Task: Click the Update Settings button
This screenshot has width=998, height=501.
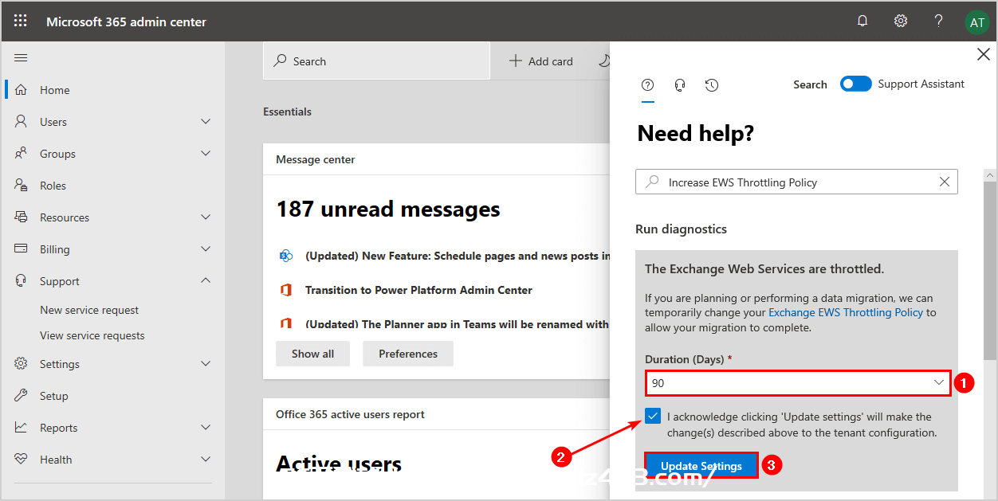Action: point(701,465)
